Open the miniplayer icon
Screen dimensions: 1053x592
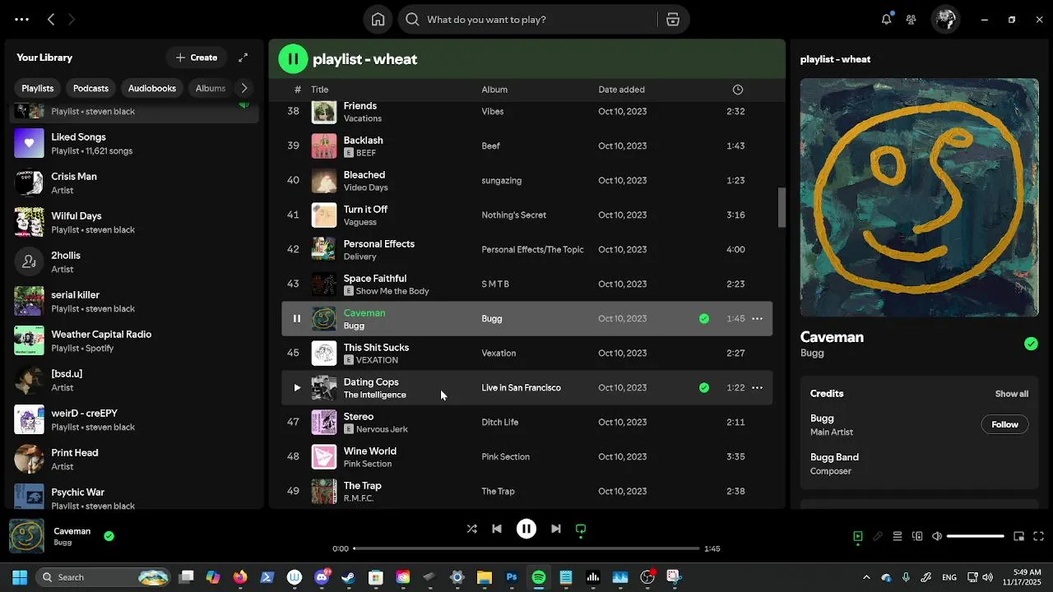tap(1018, 537)
